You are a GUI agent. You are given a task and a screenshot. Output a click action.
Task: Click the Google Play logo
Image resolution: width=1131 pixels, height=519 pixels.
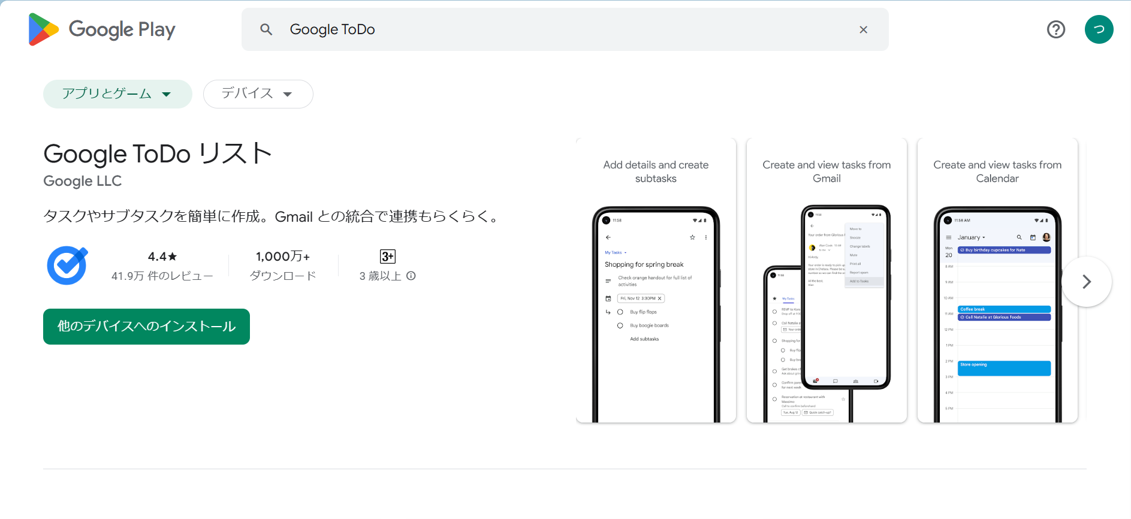[102, 29]
